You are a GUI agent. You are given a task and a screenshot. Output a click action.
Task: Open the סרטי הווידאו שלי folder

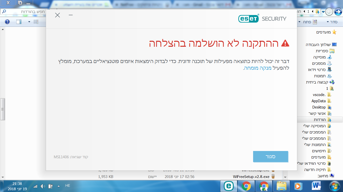click(314, 163)
